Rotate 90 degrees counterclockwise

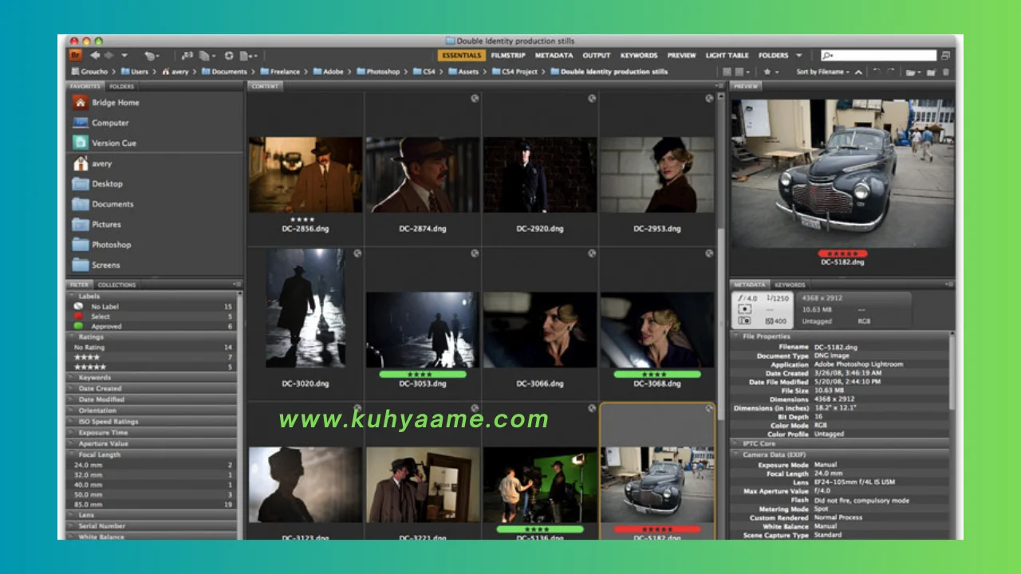coord(877,72)
